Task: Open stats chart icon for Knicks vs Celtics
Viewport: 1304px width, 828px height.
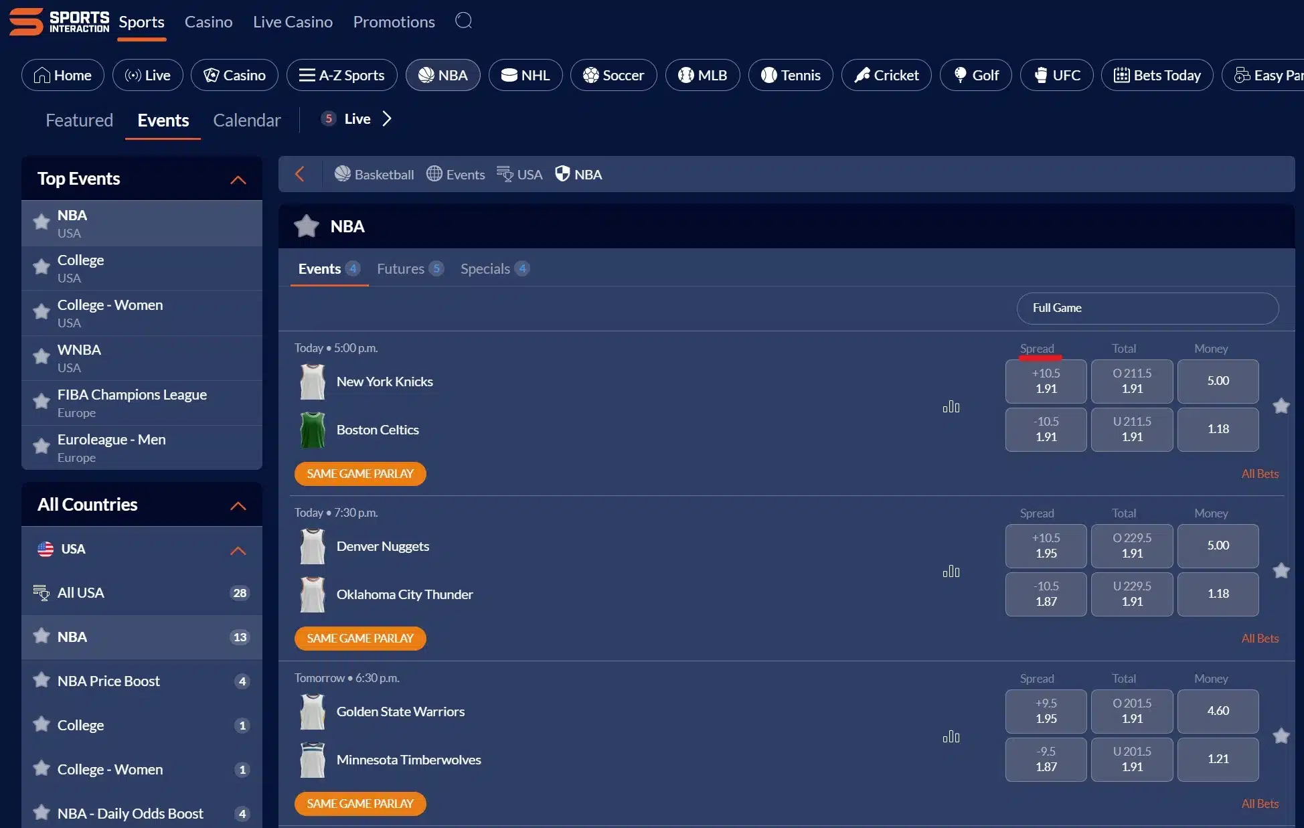Action: (x=951, y=406)
